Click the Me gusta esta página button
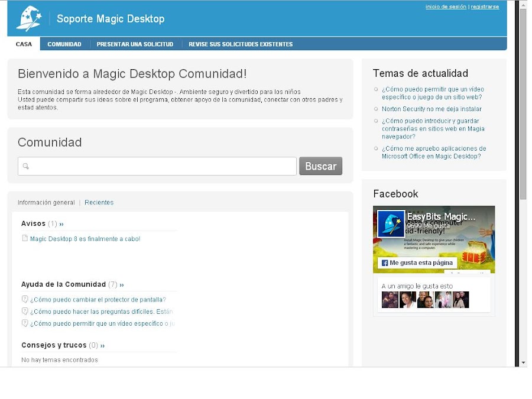 [x=417, y=262]
